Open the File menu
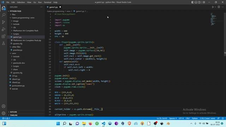Screen dimensions: 226x127 pos(8,2)
